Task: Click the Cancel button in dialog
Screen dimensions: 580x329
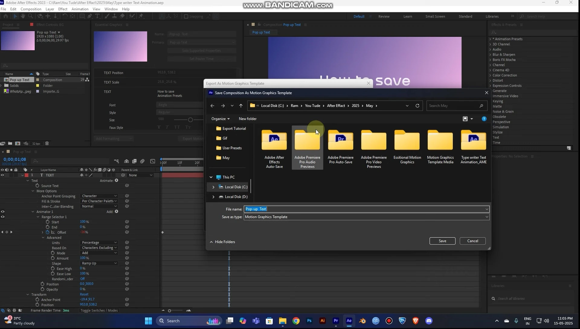Action: coord(472,241)
